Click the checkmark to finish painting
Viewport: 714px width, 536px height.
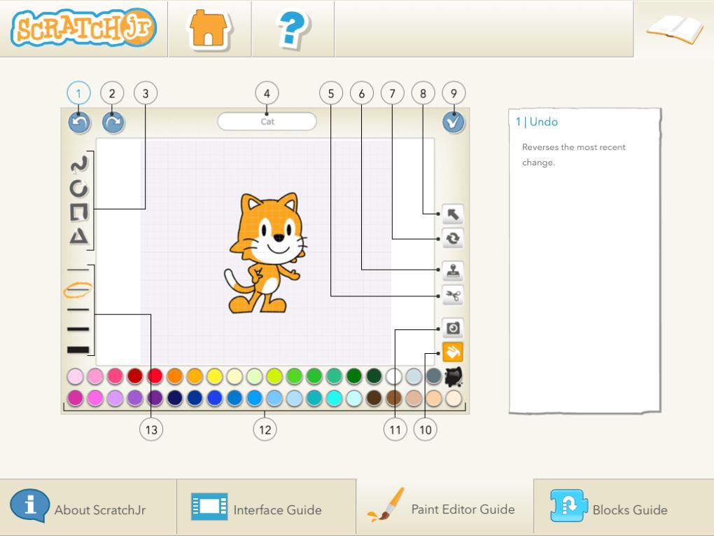tap(453, 122)
